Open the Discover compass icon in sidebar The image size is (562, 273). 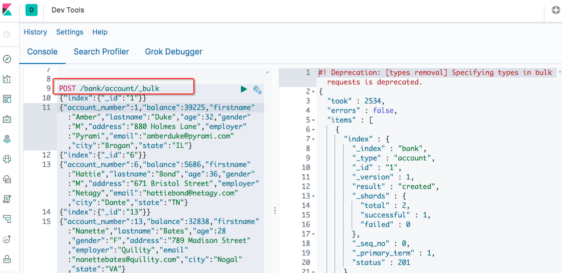pos(7,59)
